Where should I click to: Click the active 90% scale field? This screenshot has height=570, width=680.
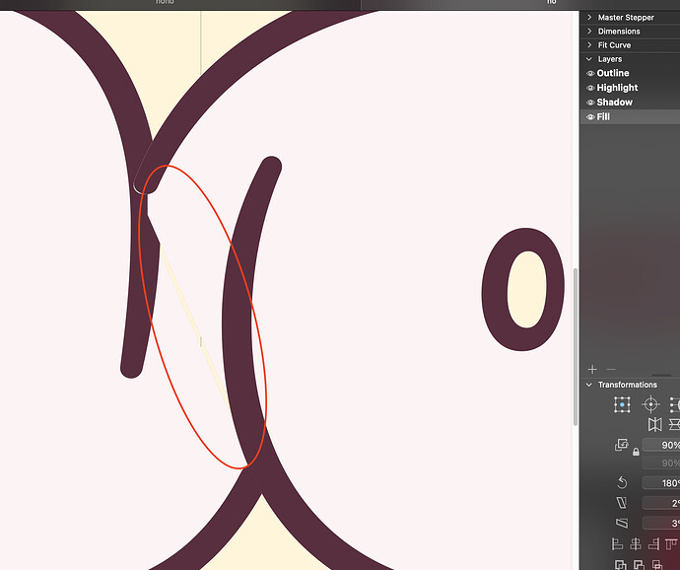[x=661, y=445]
